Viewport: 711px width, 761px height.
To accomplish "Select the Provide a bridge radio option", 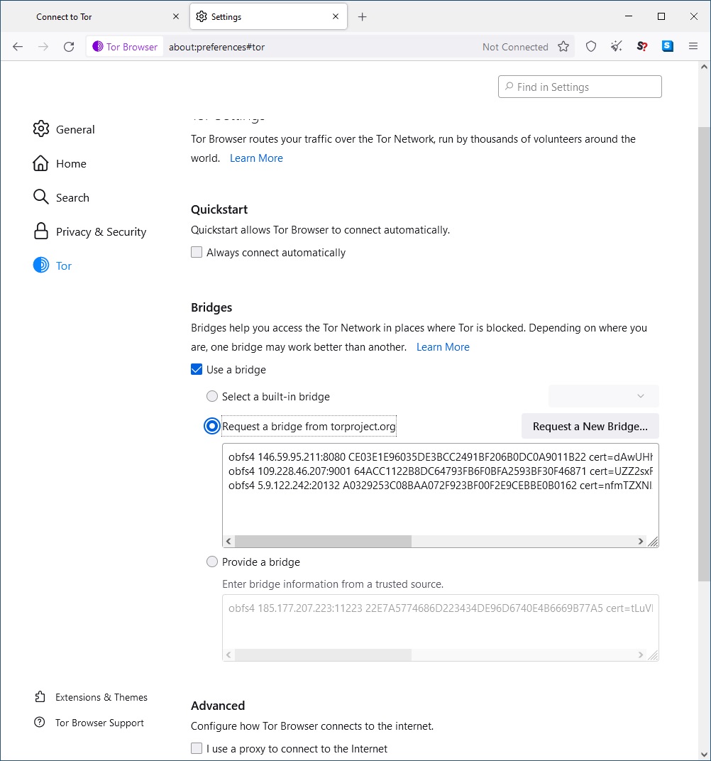I will coord(212,562).
